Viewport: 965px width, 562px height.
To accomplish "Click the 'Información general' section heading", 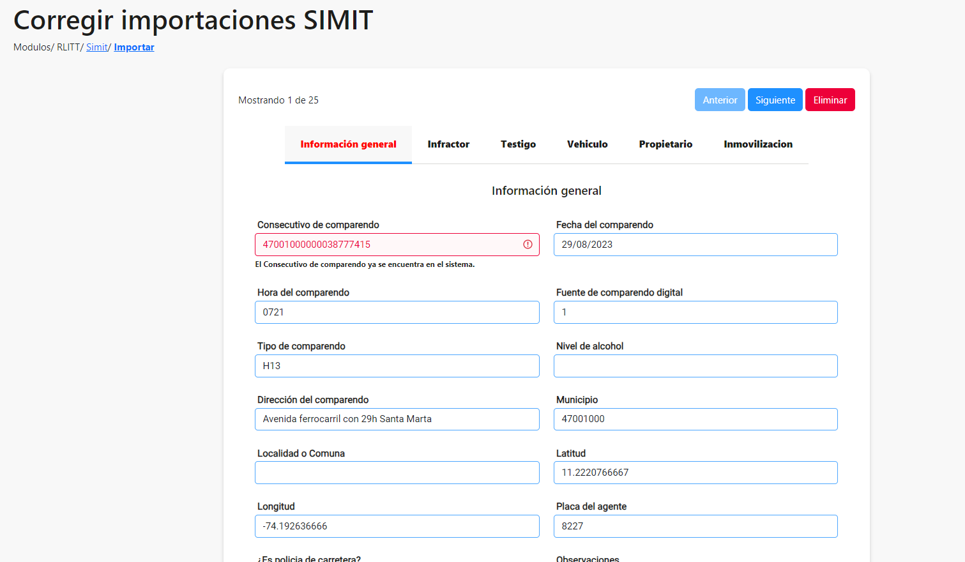I will (547, 191).
